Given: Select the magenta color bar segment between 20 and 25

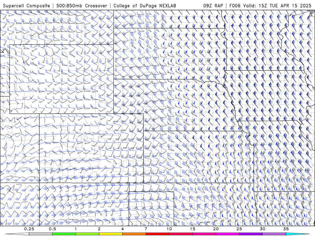Looking at the screenshot, I should 228,234.
